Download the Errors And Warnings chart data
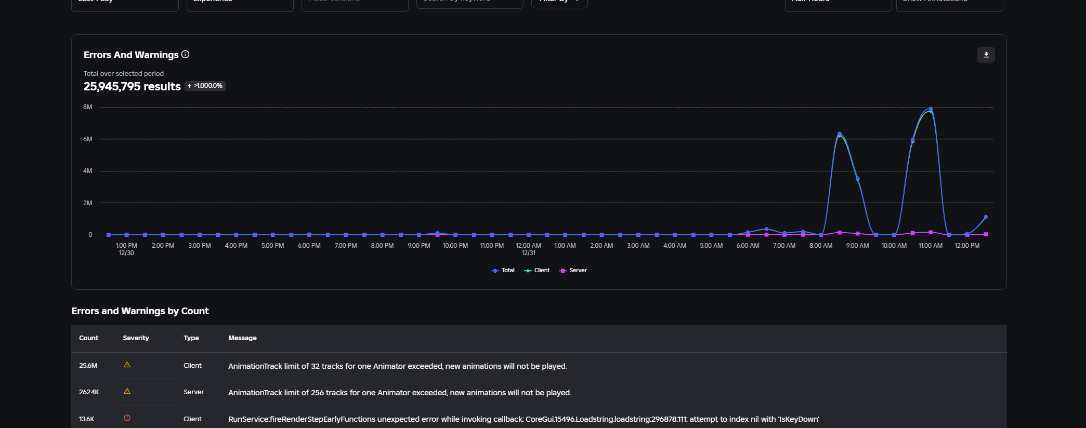 pos(986,55)
